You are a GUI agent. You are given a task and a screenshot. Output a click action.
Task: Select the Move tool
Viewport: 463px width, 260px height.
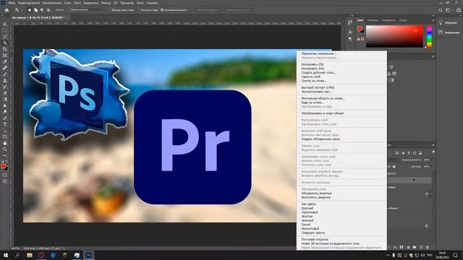click(x=5, y=24)
